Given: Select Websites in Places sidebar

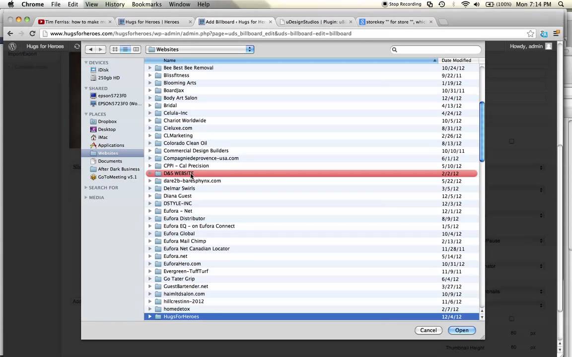Looking at the screenshot, I should (x=113, y=153).
